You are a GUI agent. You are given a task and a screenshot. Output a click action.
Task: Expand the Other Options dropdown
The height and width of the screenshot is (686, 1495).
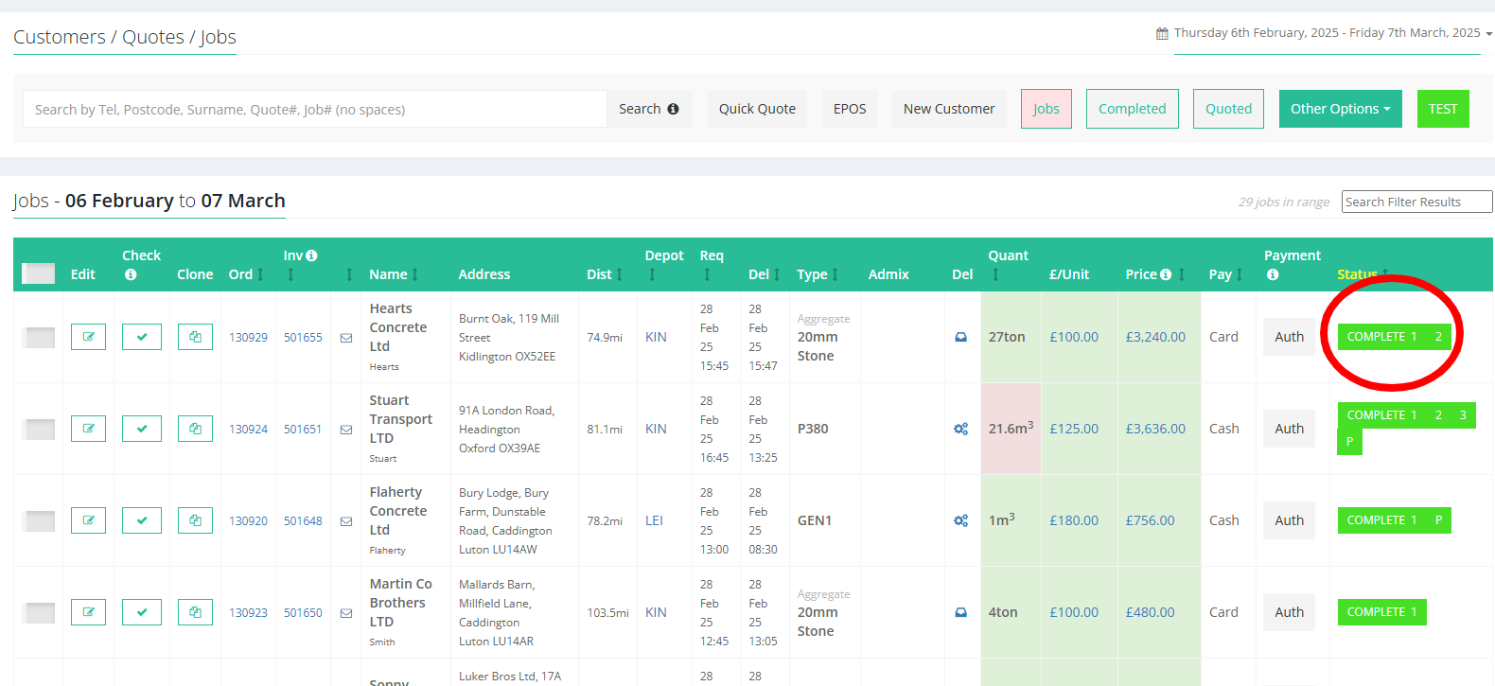pyautogui.click(x=1340, y=109)
